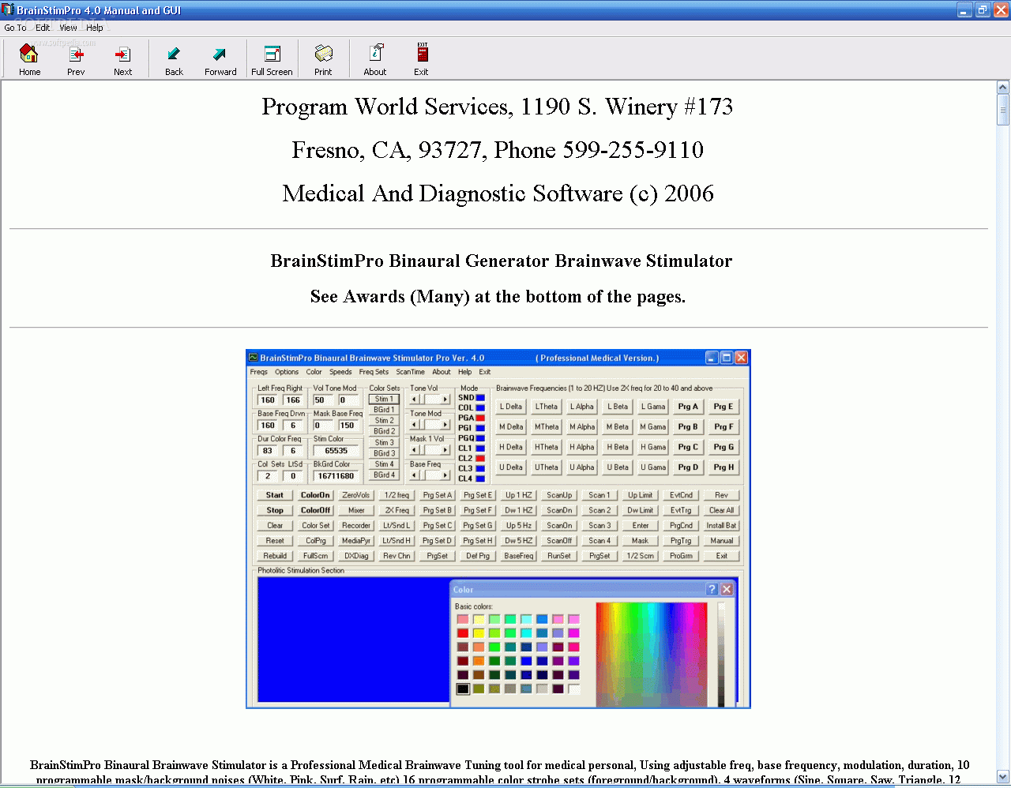Click the embedded BrainStimPro interface screenshot
The image size is (1011, 788).
(498, 529)
